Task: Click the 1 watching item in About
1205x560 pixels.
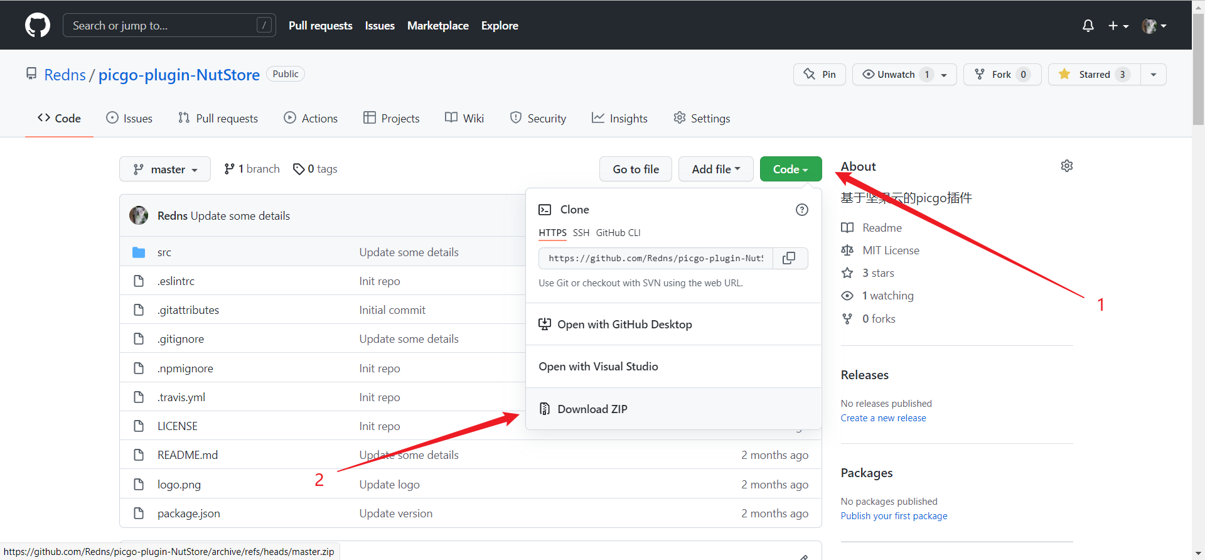Action: coord(887,296)
